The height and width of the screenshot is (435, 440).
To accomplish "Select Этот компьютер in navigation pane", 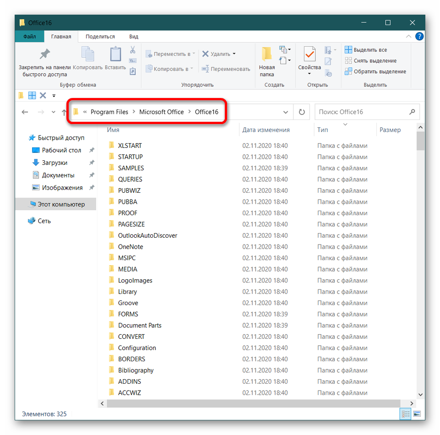I will tap(56, 204).
